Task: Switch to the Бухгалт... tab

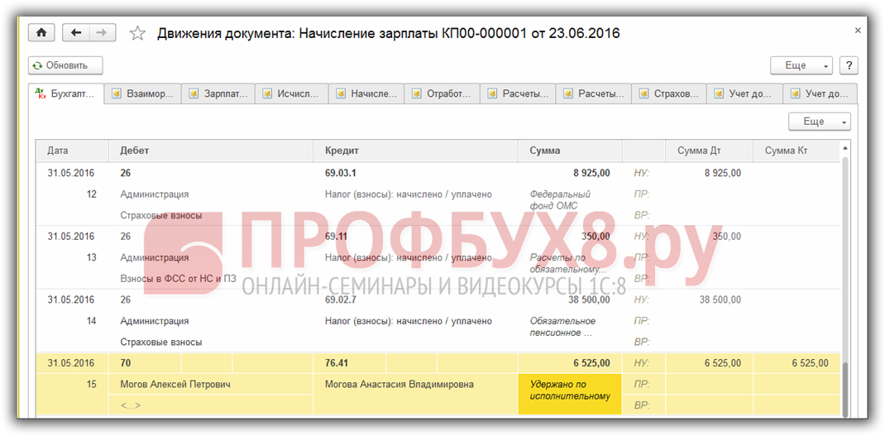Action: (x=66, y=94)
